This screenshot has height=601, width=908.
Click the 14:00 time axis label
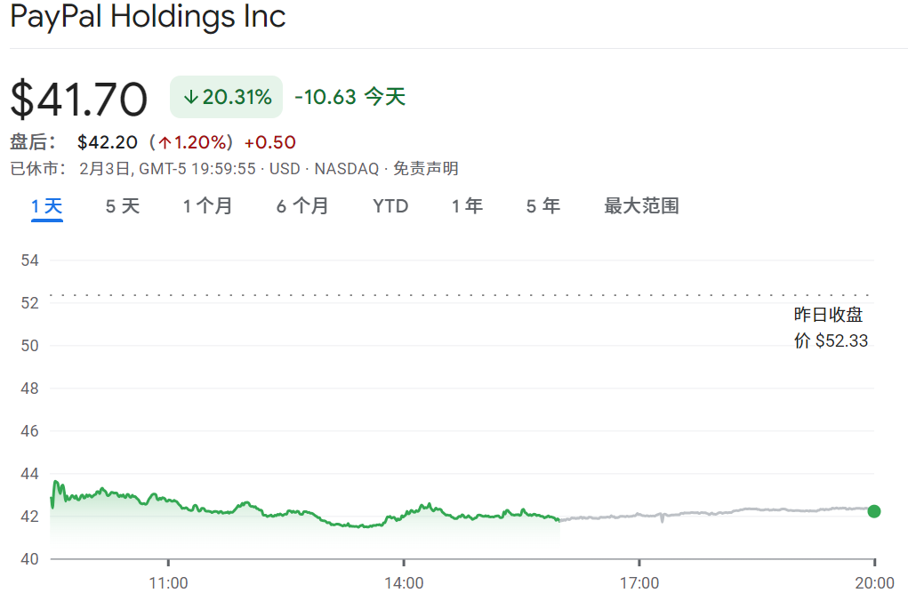pos(406,582)
